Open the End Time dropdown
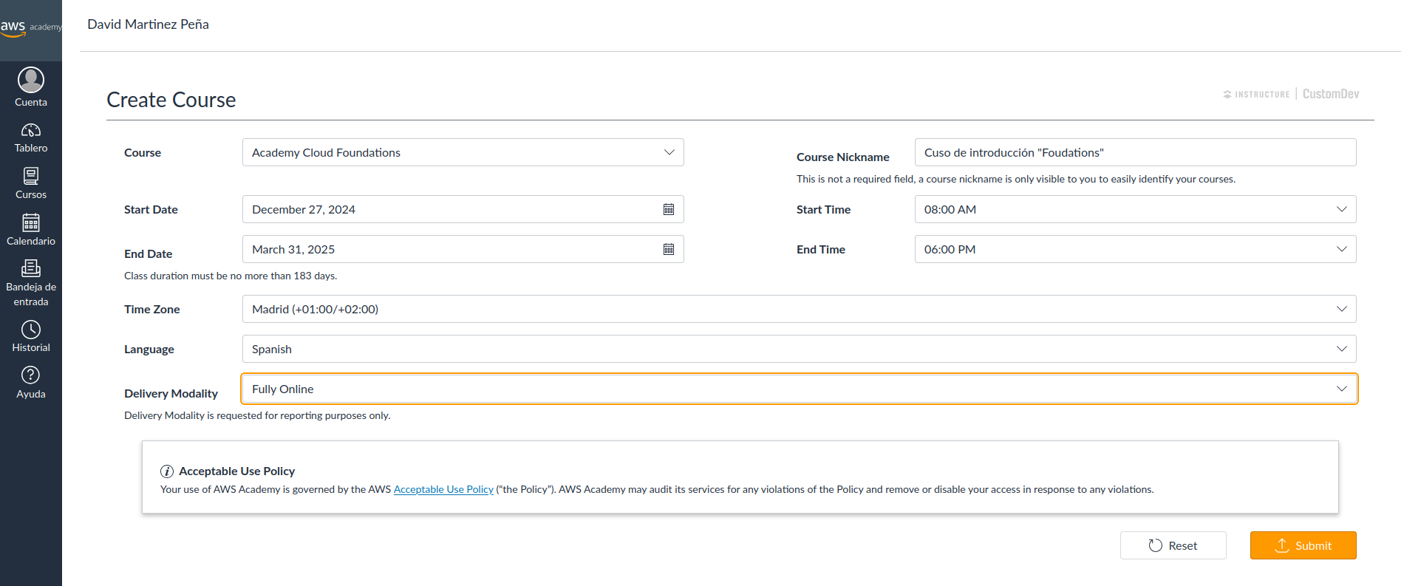The image size is (1404, 586). coord(1134,250)
